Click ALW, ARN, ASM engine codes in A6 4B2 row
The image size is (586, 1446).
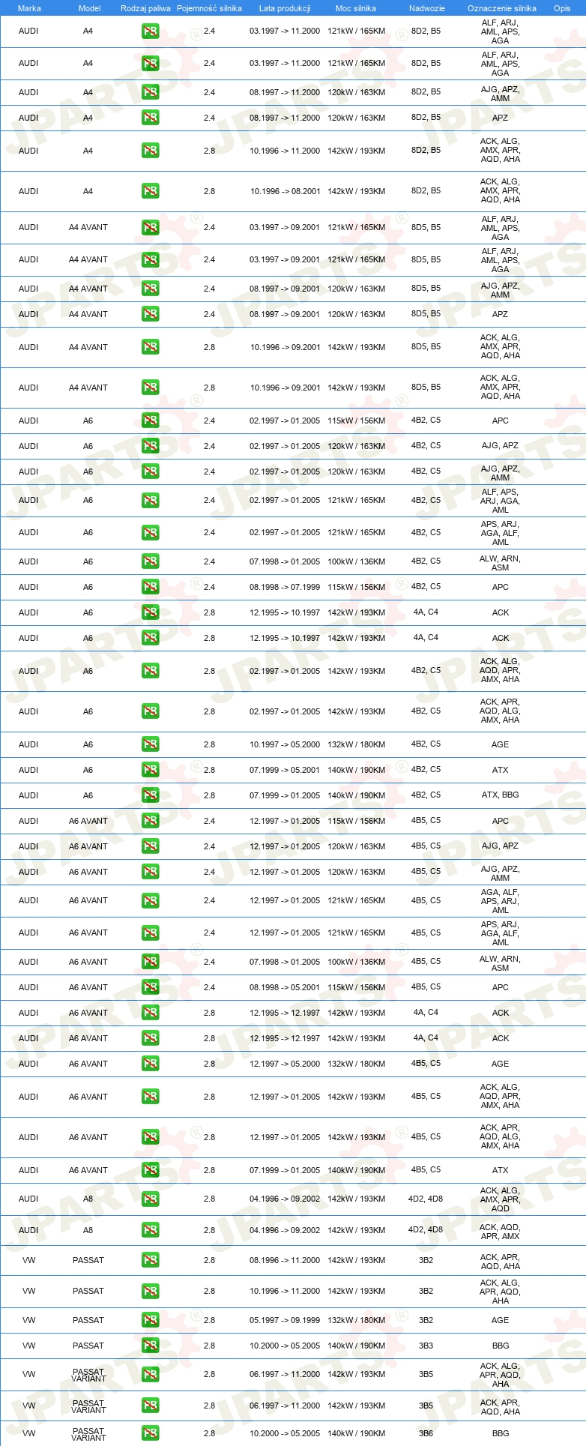click(500, 563)
